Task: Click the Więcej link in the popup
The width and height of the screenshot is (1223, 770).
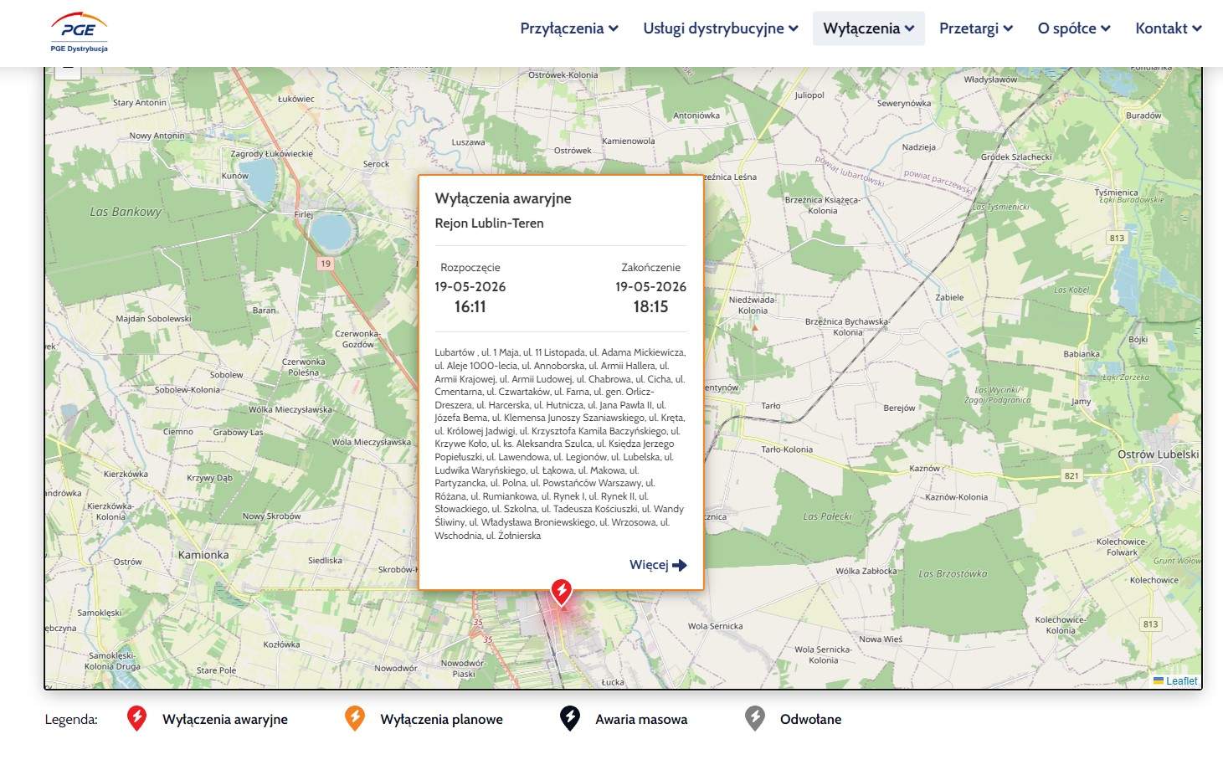Action: click(x=658, y=565)
